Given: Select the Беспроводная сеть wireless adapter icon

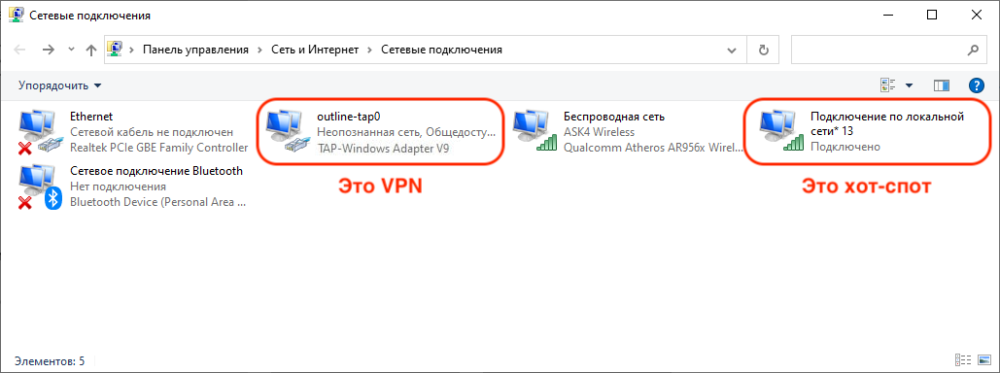Looking at the screenshot, I should pos(534,133).
